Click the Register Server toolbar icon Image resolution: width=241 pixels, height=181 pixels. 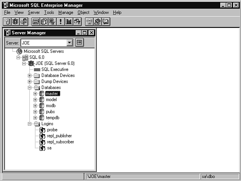click(x=7, y=22)
